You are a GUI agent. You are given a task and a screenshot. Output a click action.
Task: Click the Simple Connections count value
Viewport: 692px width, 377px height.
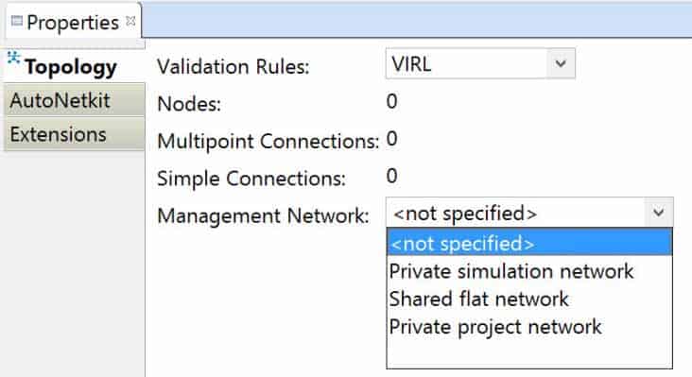click(391, 176)
